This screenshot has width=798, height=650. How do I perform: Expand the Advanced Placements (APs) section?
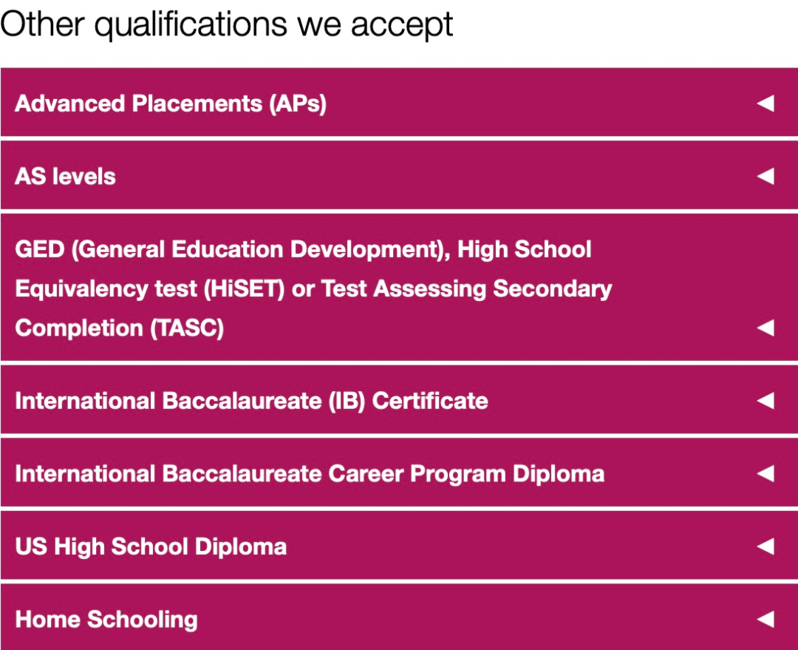point(399,103)
